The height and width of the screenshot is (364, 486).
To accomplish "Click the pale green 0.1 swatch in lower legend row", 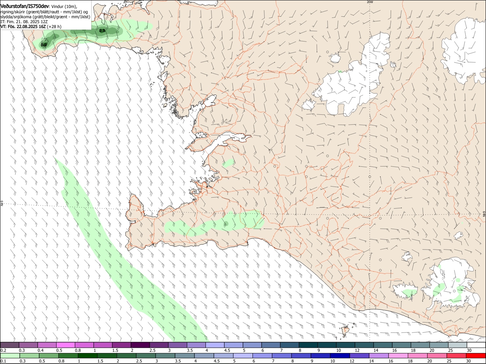I will 10,356.
